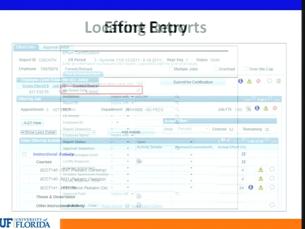Image resolution: width=305 pixels, height=229 pixels.
Task: Open the Institution 'begins with' operator dropdown
Action: 122,96
